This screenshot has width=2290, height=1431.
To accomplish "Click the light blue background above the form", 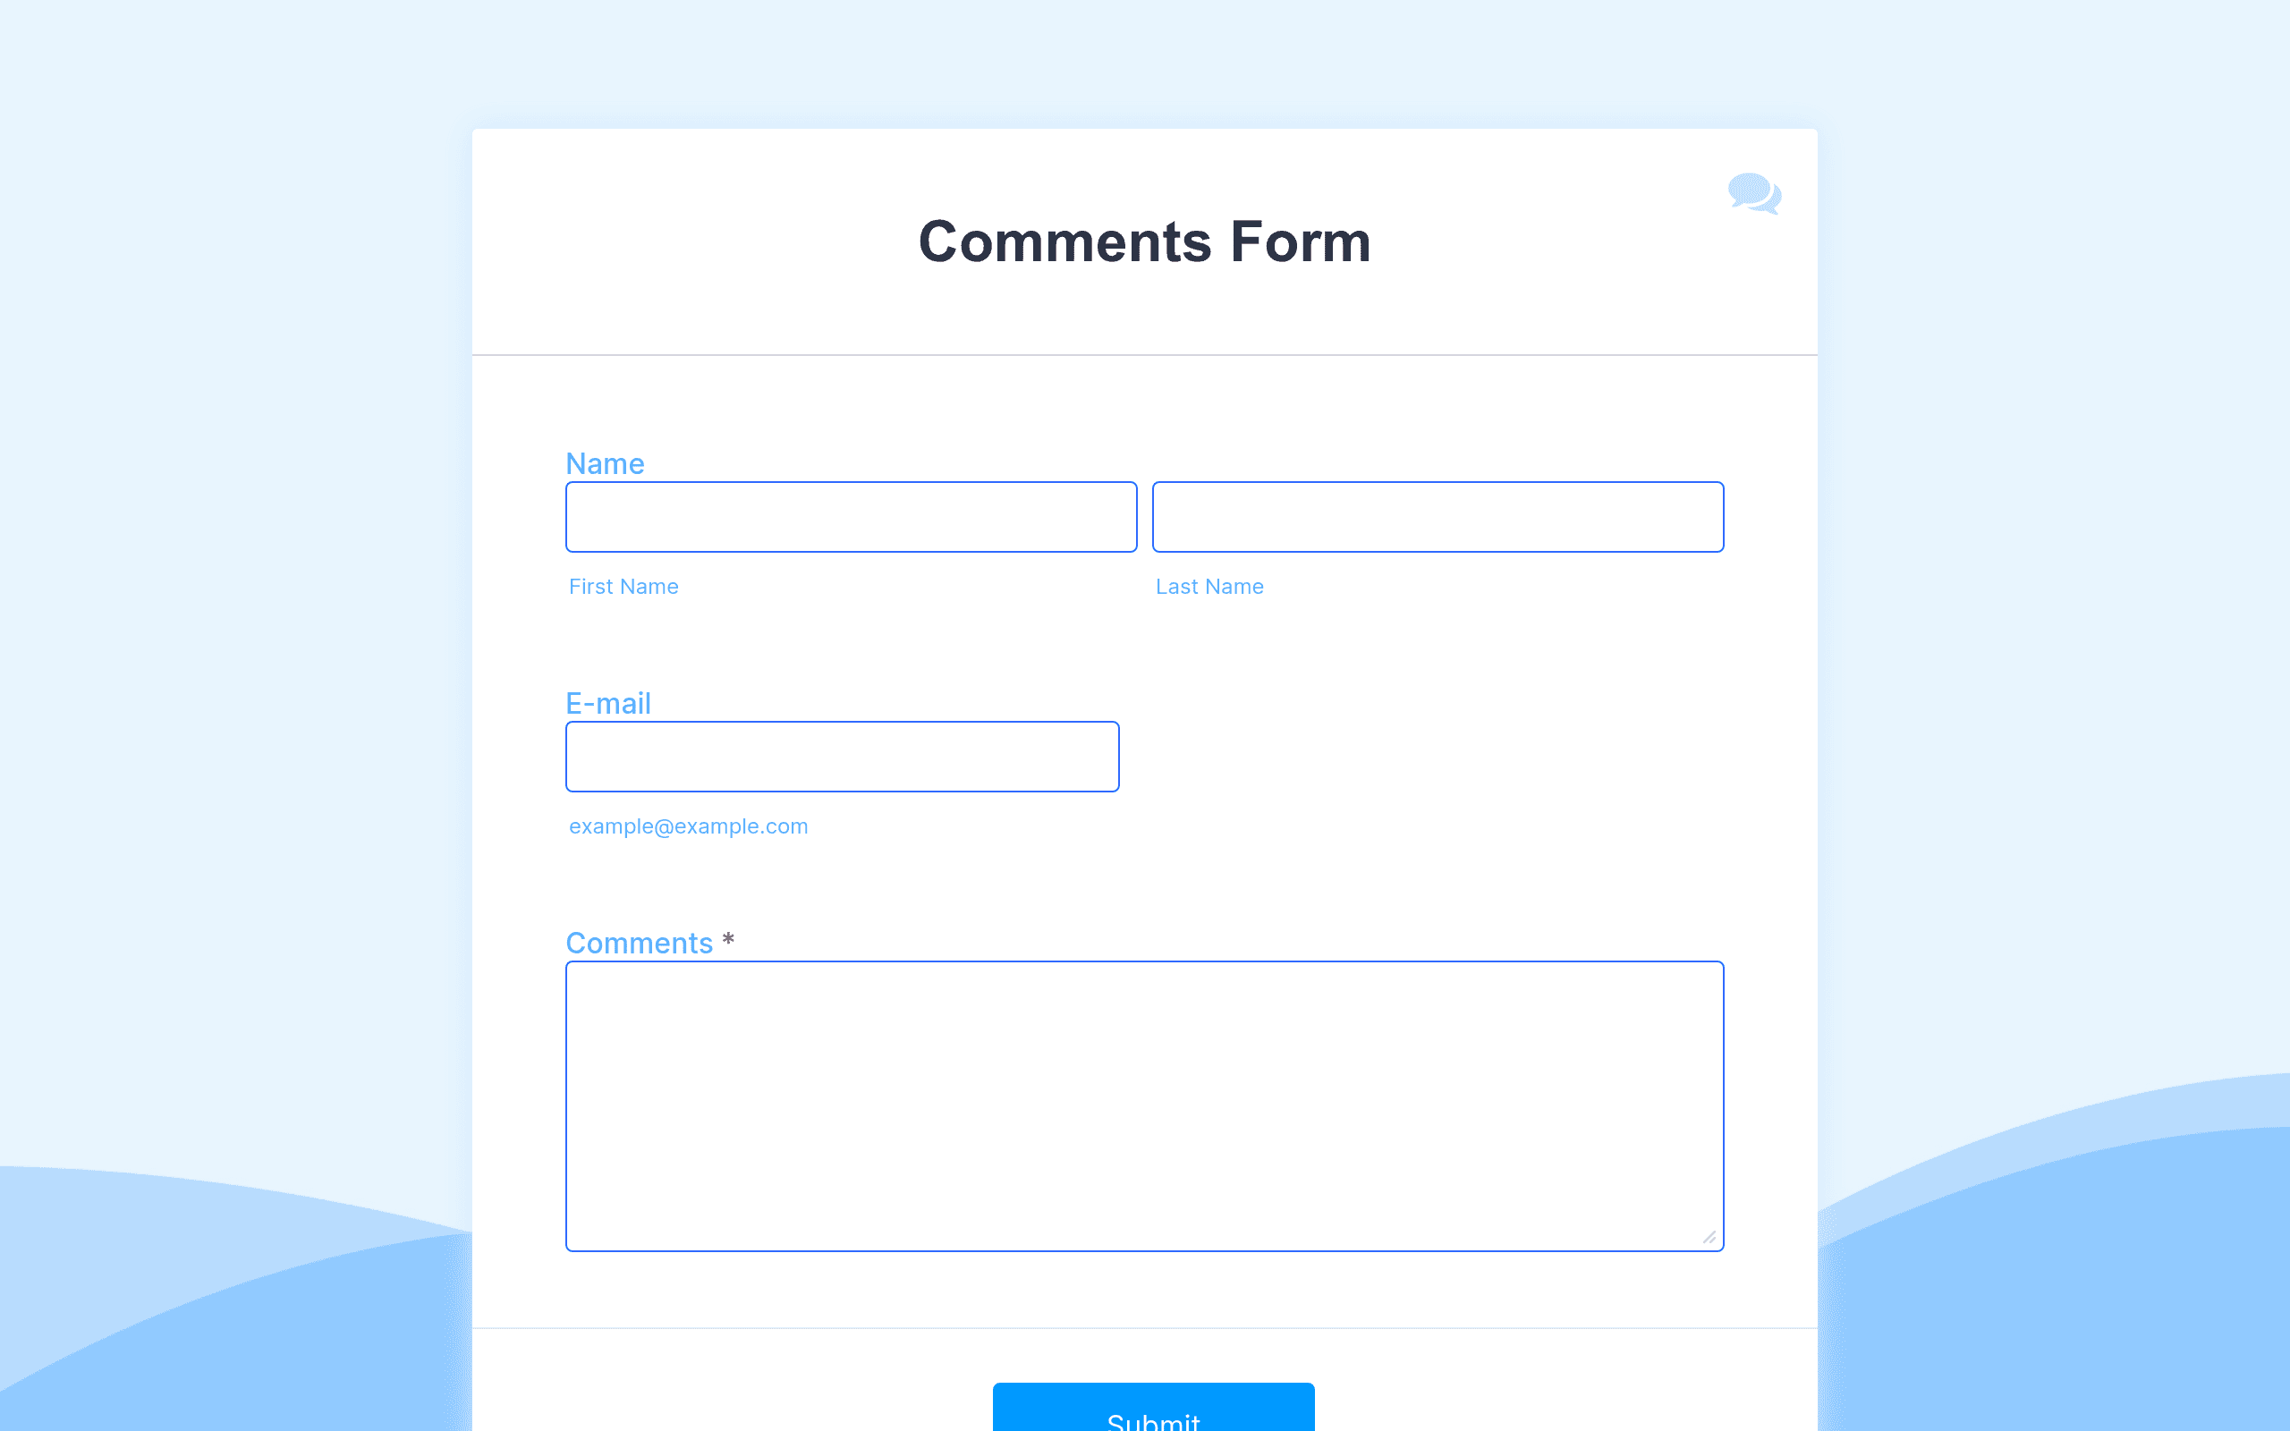I will pos(1144,62).
